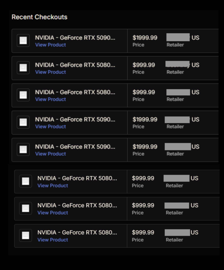Select the product thumbnail in the sixth checkout row

pyautogui.click(x=26, y=181)
